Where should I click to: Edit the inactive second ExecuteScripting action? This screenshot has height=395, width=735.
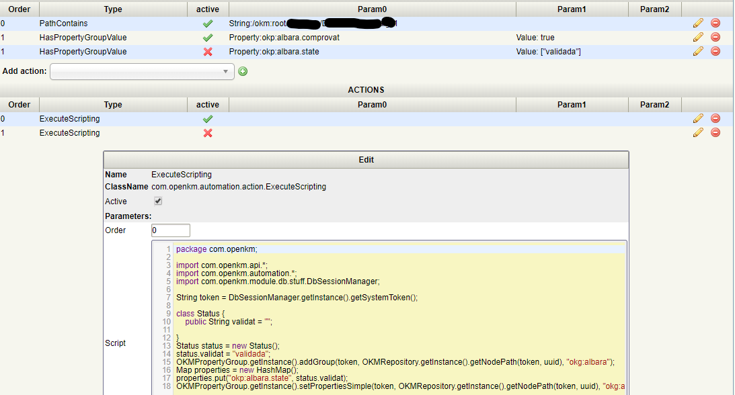point(698,132)
